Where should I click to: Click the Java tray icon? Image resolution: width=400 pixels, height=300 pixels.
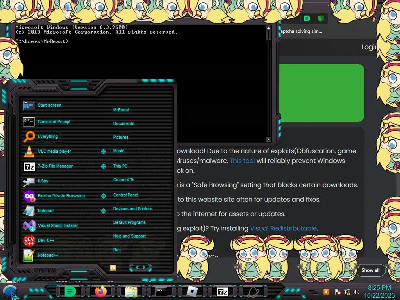pyautogui.click(x=326, y=291)
